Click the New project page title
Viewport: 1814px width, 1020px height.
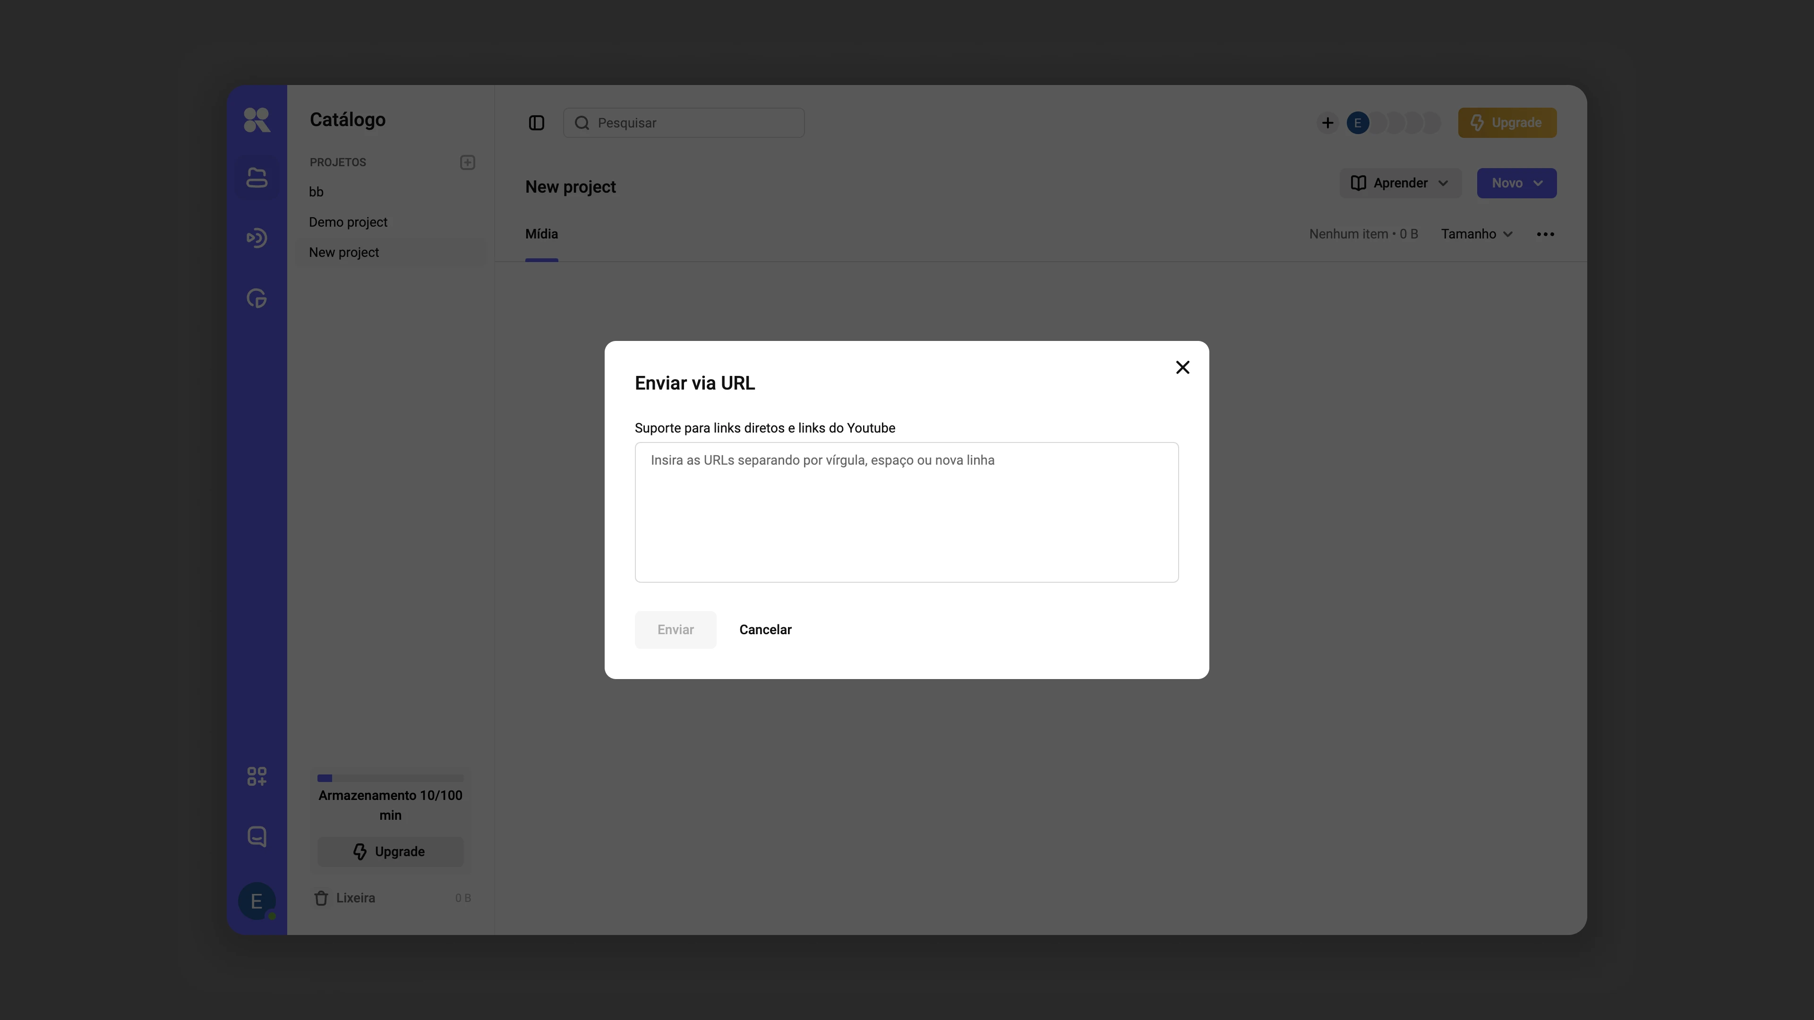(x=570, y=187)
